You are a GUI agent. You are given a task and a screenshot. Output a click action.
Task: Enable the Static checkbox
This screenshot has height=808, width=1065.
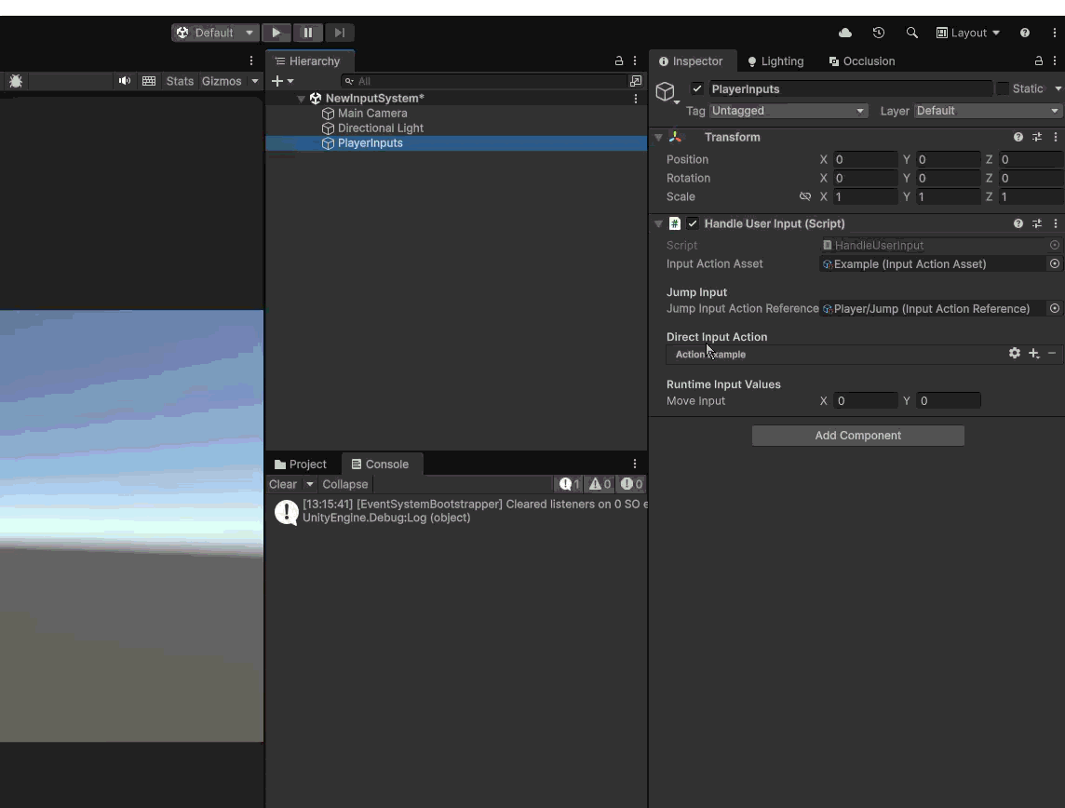1002,88
